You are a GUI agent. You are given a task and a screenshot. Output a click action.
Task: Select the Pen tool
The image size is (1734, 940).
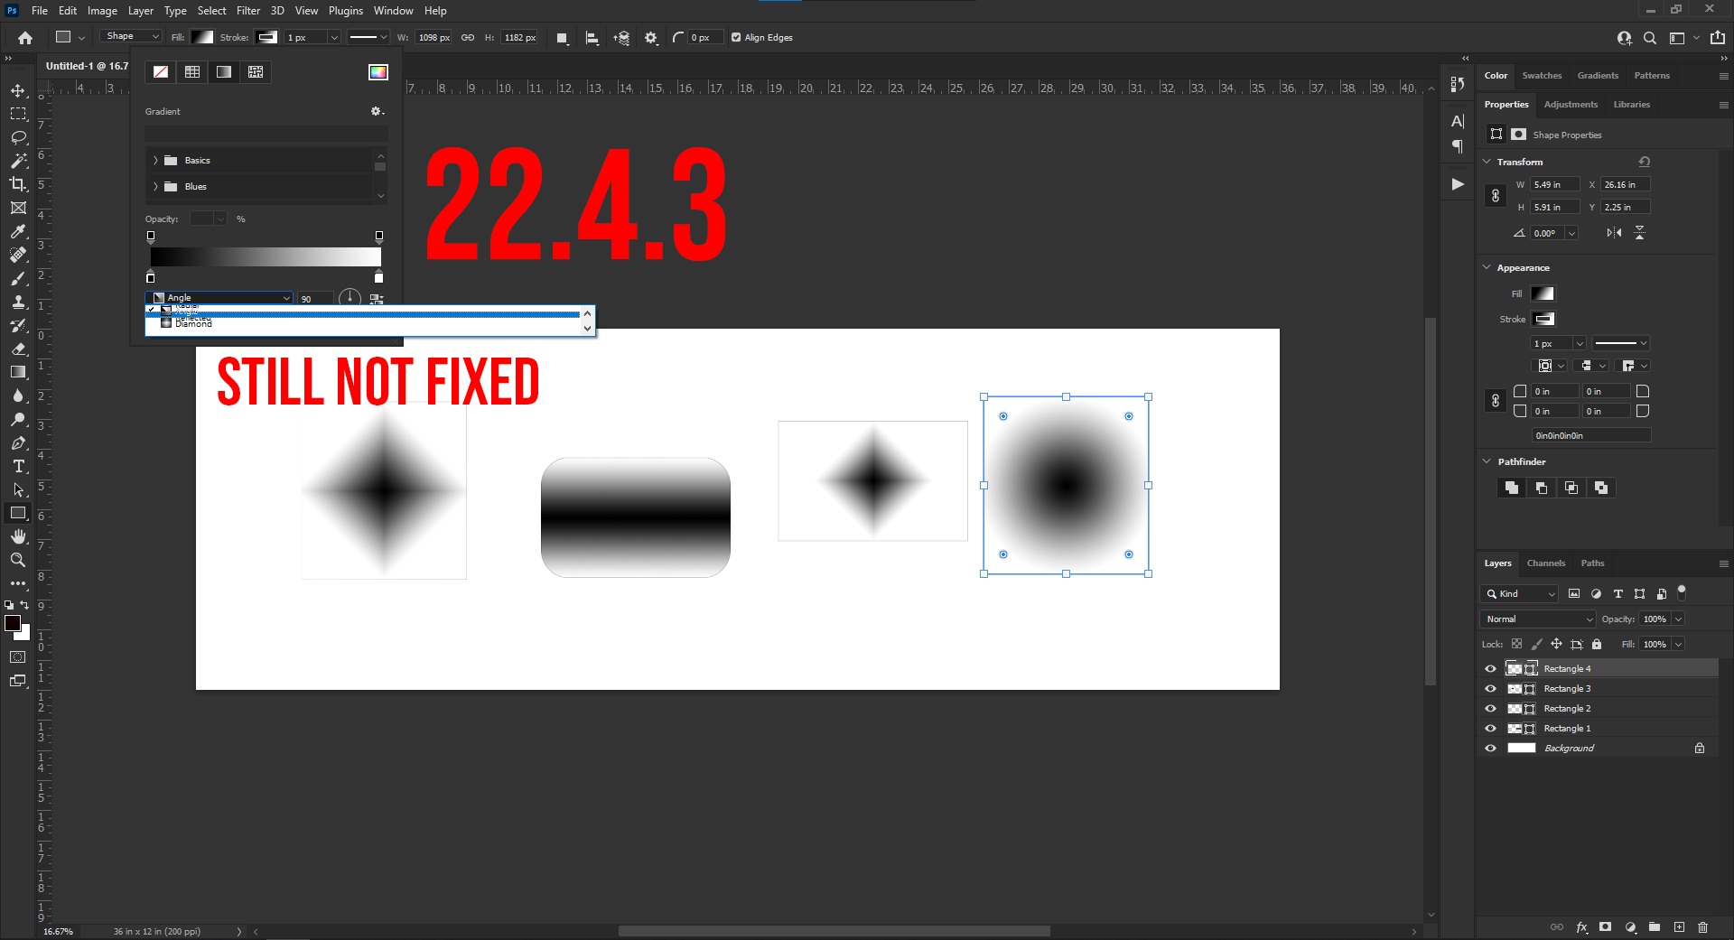[x=18, y=442]
